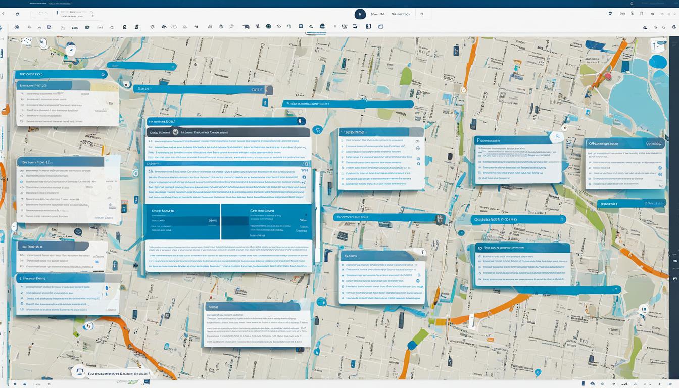The width and height of the screenshot is (679, 388).
Task: Click the red map pin marker near the top right
Action: click(x=608, y=76)
